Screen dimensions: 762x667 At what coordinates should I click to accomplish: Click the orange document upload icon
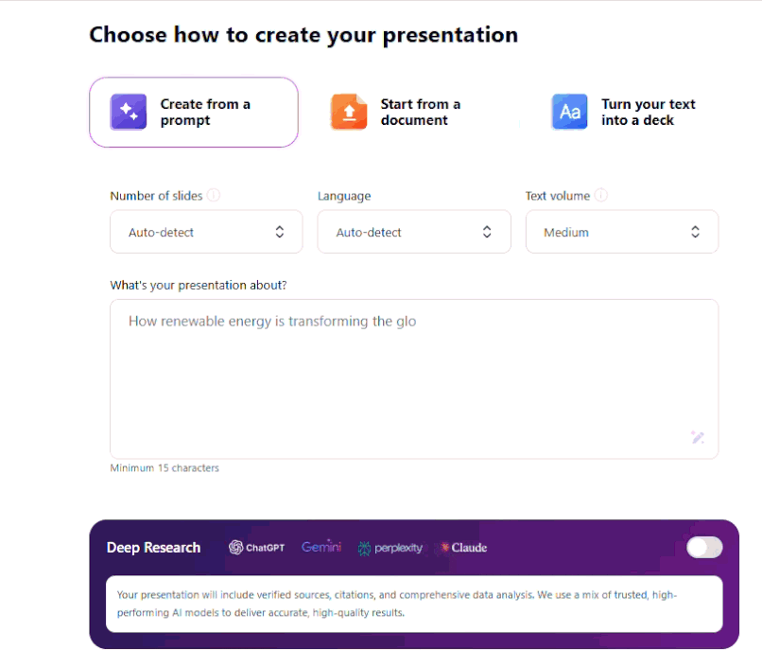[349, 112]
